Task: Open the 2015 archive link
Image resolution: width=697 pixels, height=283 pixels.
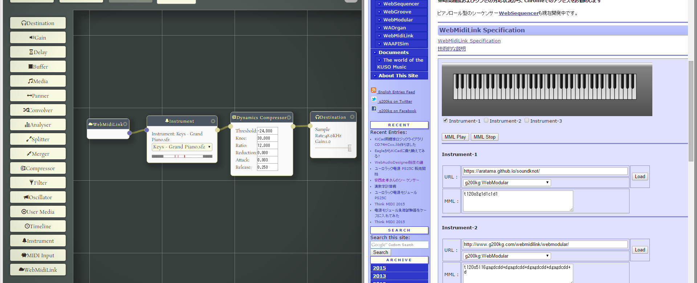Action: click(379, 268)
